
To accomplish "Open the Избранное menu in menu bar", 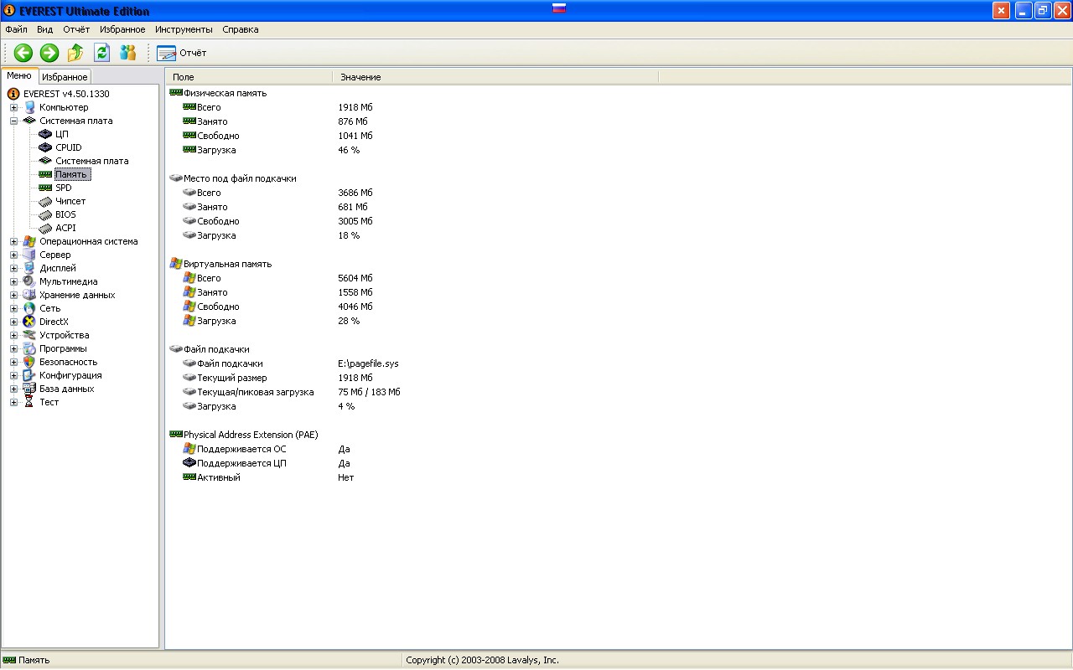I will 122,29.
